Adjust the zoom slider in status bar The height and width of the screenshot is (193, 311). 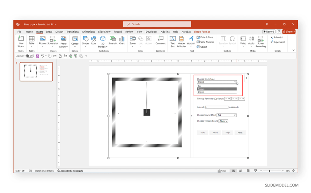click(x=270, y=171)
